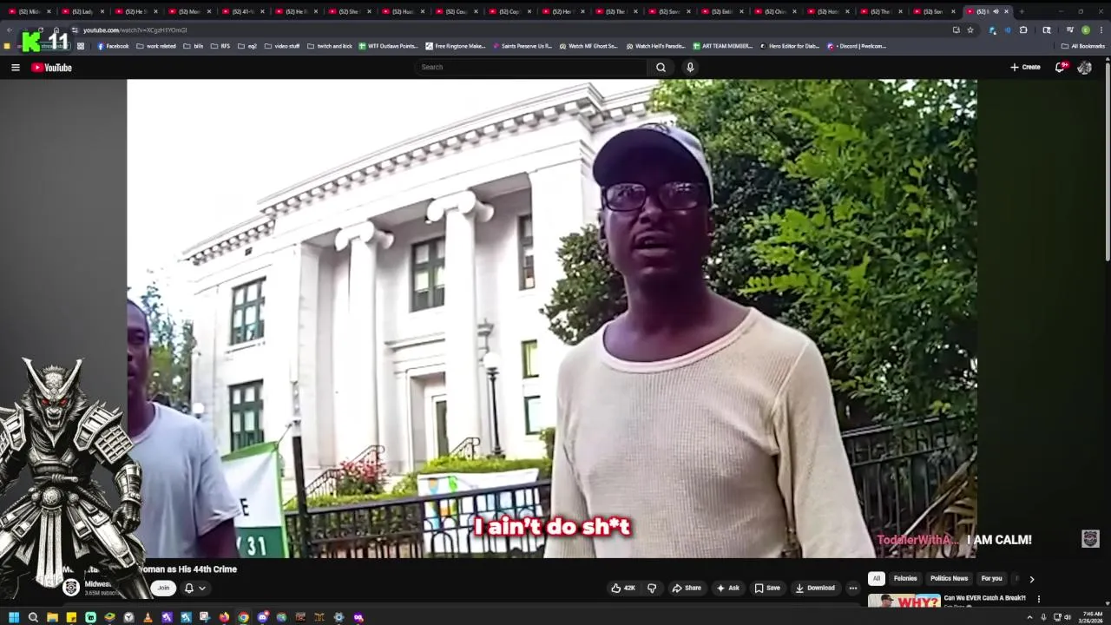
Task: Open the twitch and kick bookmarks folder
Action: point(330,46)
